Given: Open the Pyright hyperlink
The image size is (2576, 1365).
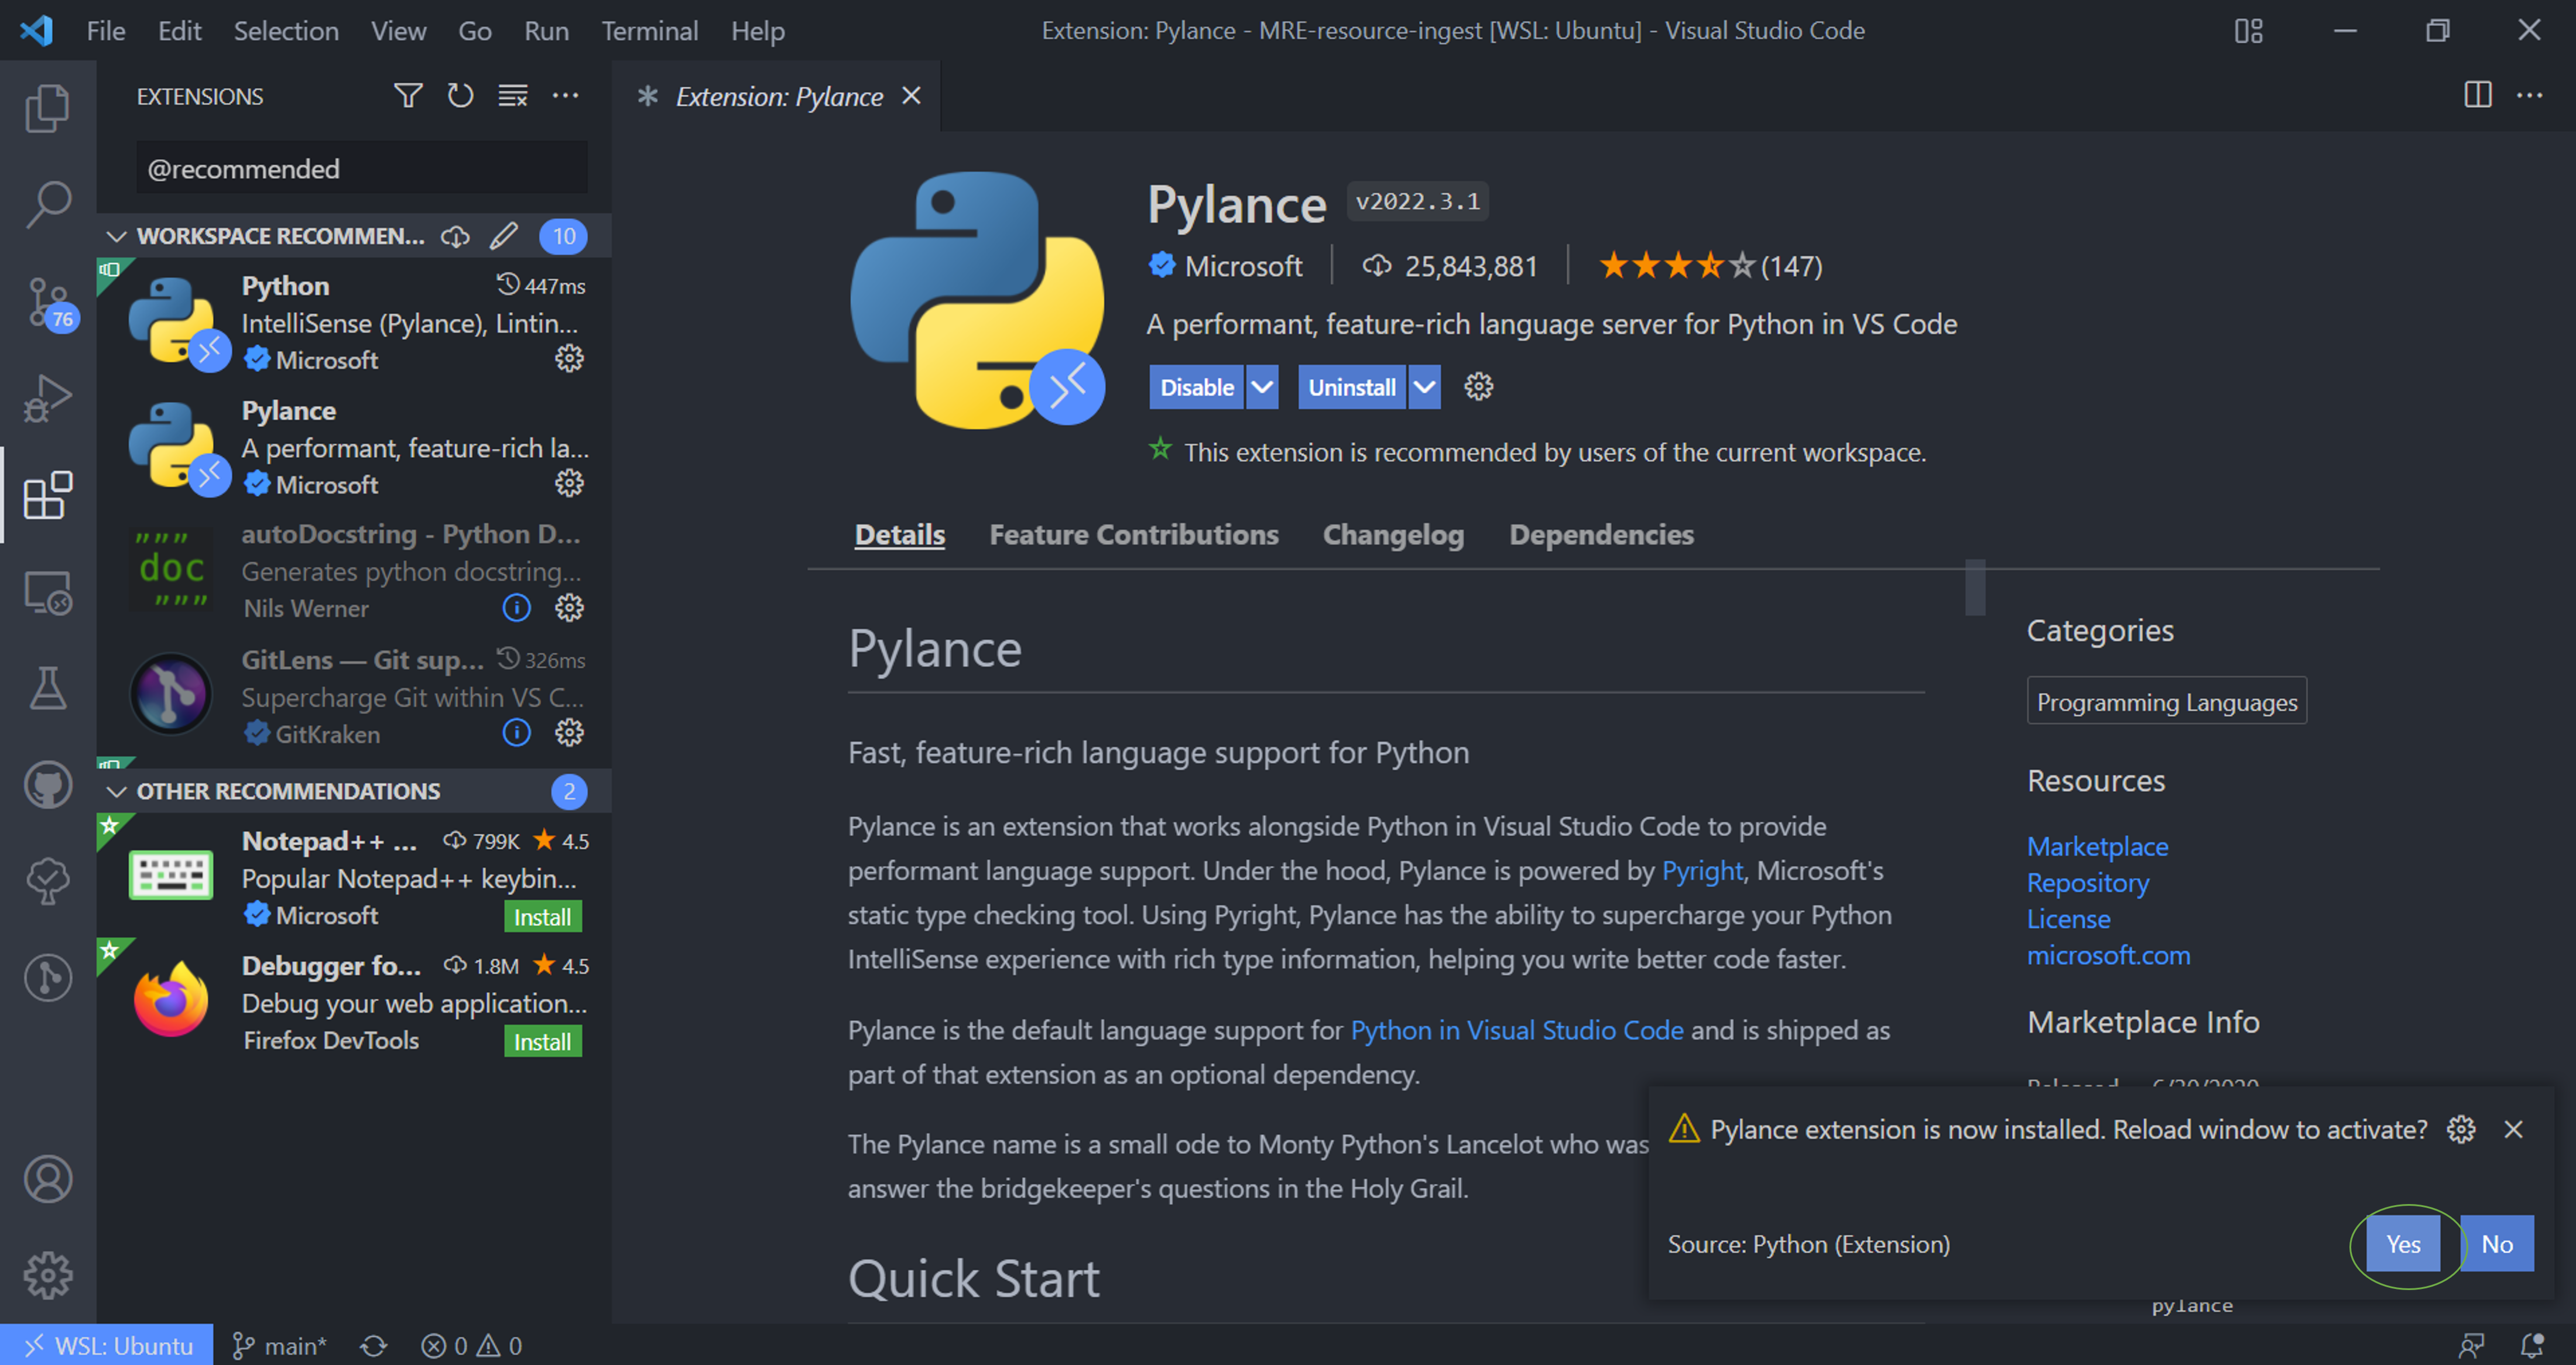Looking at the screenshot, I should (1702, 870).
